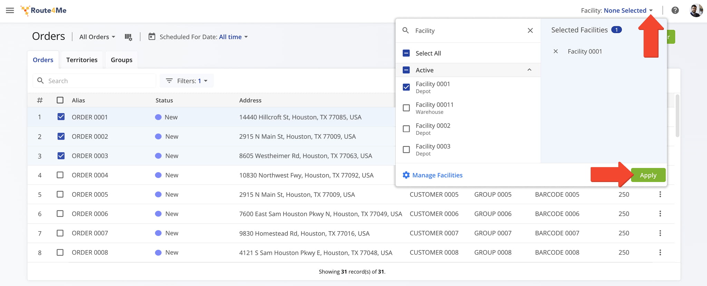
Task: Check Facility 0002 Depot
Action: click(x=406, y=129)
